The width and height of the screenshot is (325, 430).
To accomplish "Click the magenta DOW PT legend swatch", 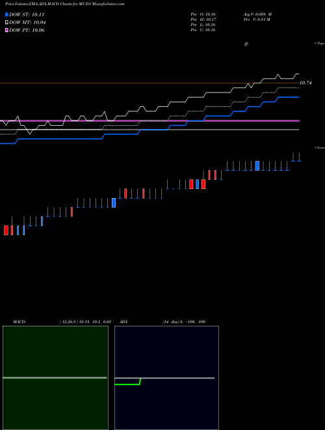I will pos(6,30).
